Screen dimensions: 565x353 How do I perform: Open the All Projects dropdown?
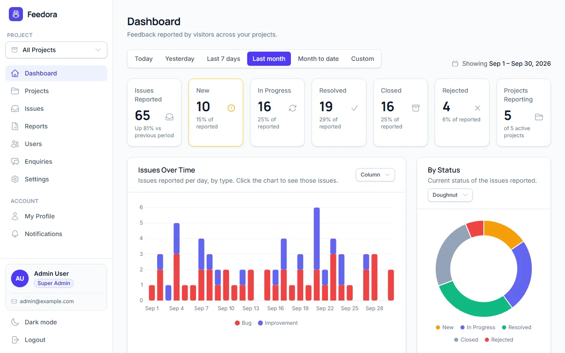pos(56,50)
